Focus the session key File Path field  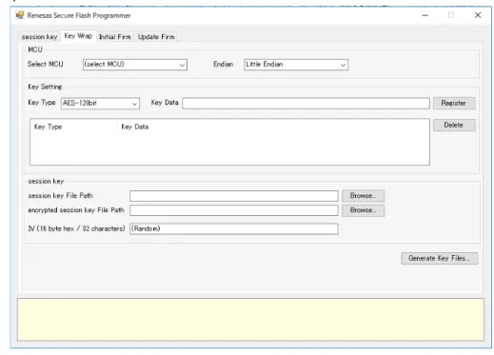pos(234,196)
